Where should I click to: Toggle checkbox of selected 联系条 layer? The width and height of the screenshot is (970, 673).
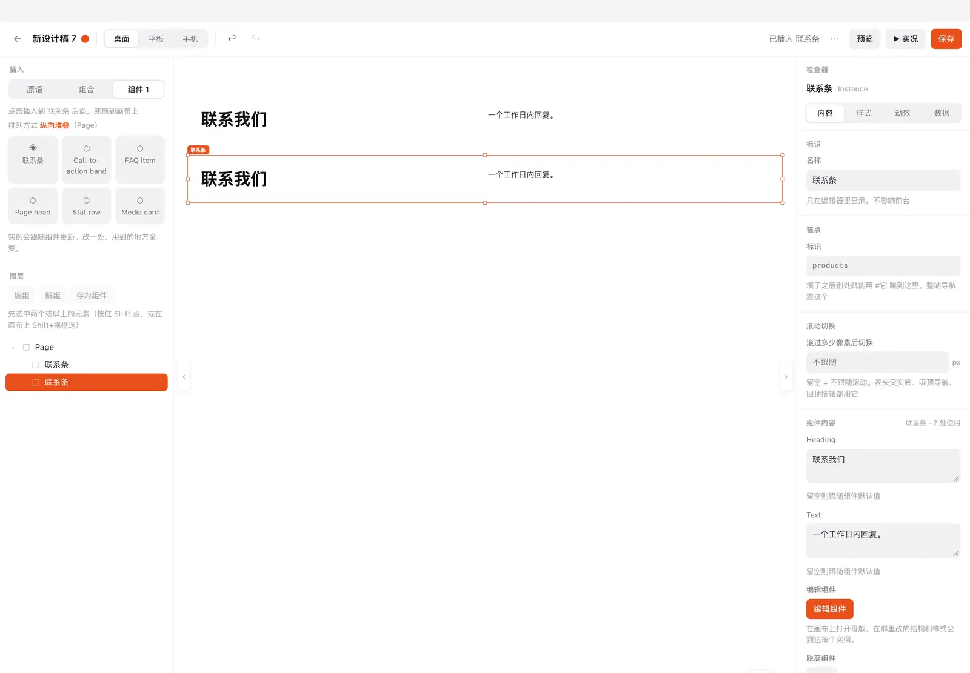tap(36, 382)
